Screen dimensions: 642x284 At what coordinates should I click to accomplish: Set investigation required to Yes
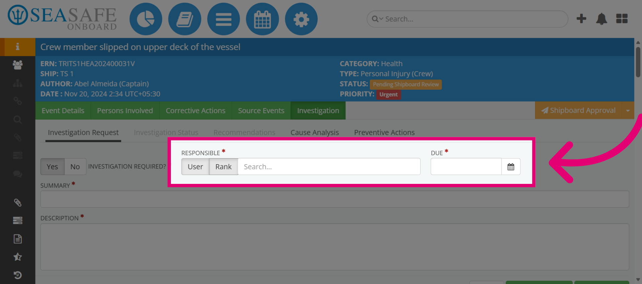coord(52,167)
